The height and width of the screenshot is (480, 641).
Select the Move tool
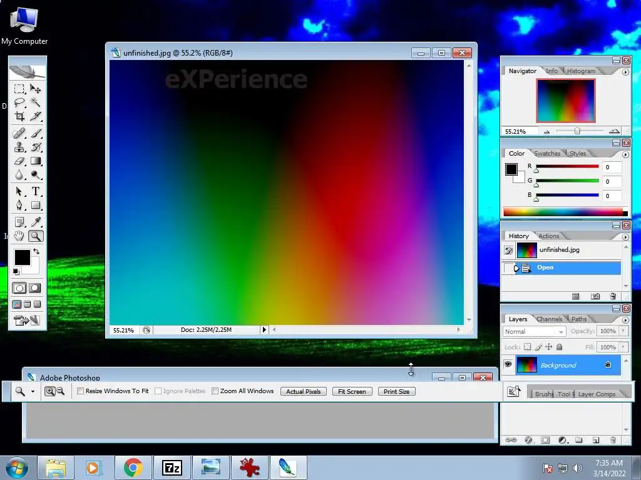pos(36,89)
